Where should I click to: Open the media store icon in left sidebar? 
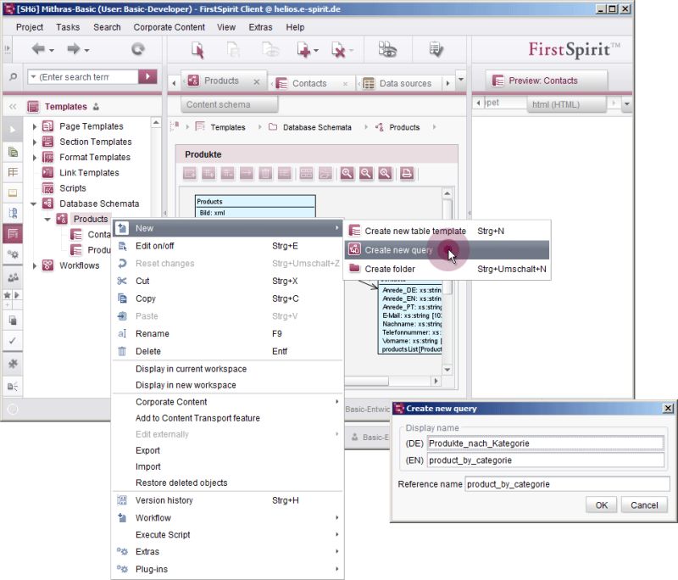point(13,192)
